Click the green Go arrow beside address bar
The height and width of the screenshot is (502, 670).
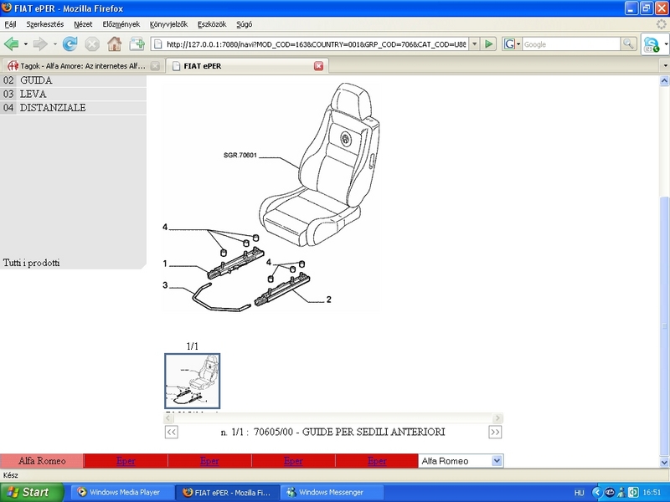point(488,44)
